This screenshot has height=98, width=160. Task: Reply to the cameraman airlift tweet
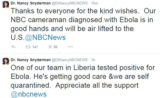click(x=13, y=47)
